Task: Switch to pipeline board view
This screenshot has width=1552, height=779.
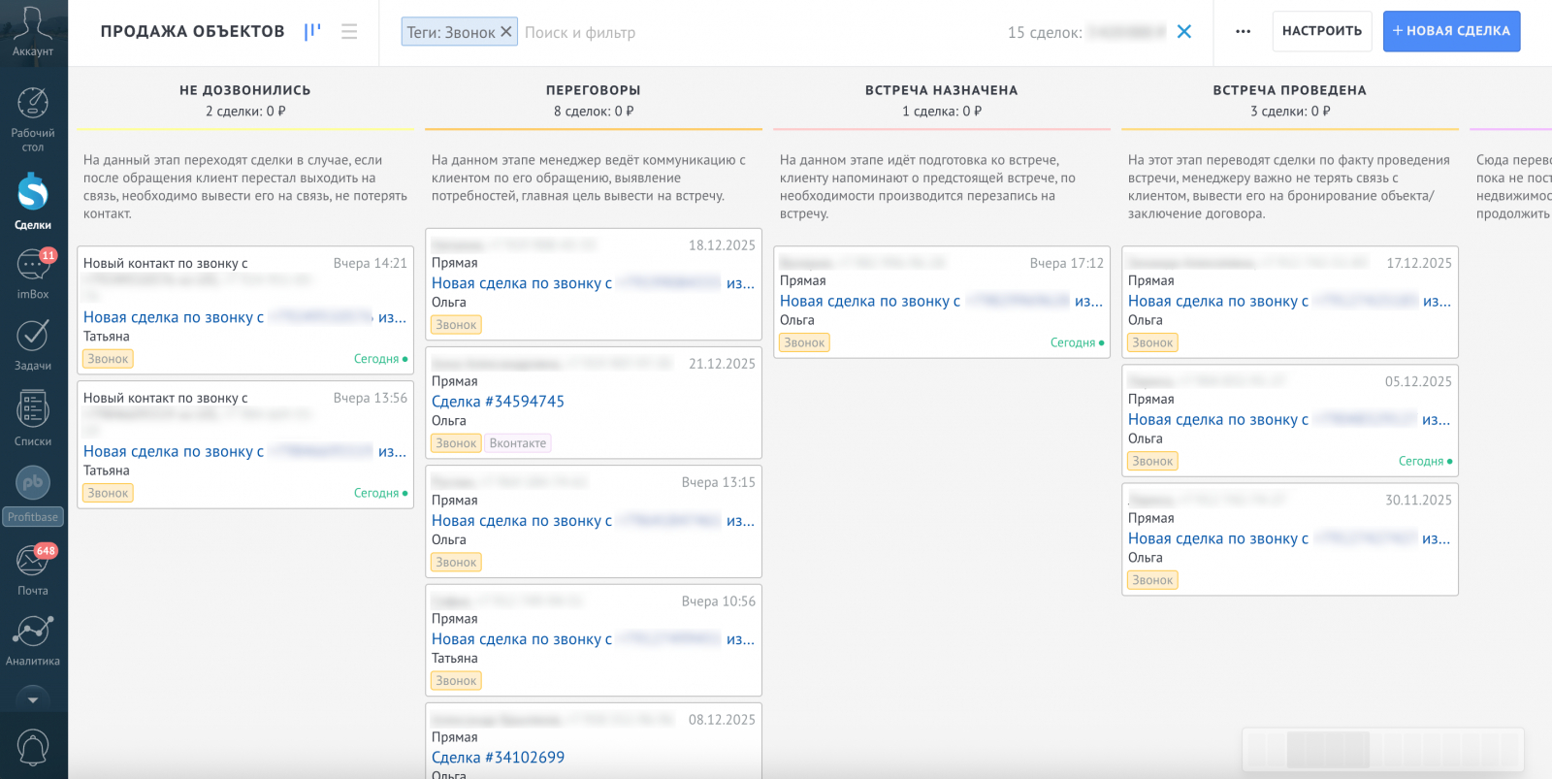Action: coord(312,32)
